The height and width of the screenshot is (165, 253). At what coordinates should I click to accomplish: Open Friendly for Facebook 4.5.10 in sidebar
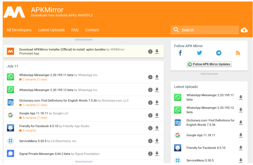pyautogui.click(x=206, y=148)
